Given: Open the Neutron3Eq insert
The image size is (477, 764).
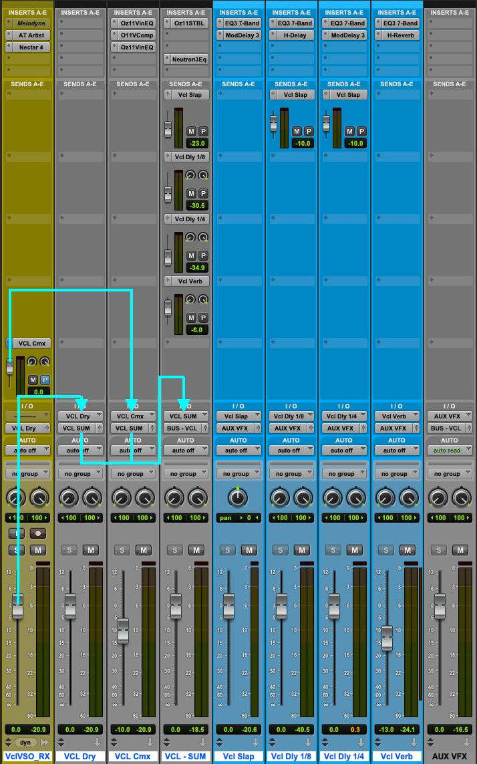Looking at the screenshot, I should coord(190,59).
